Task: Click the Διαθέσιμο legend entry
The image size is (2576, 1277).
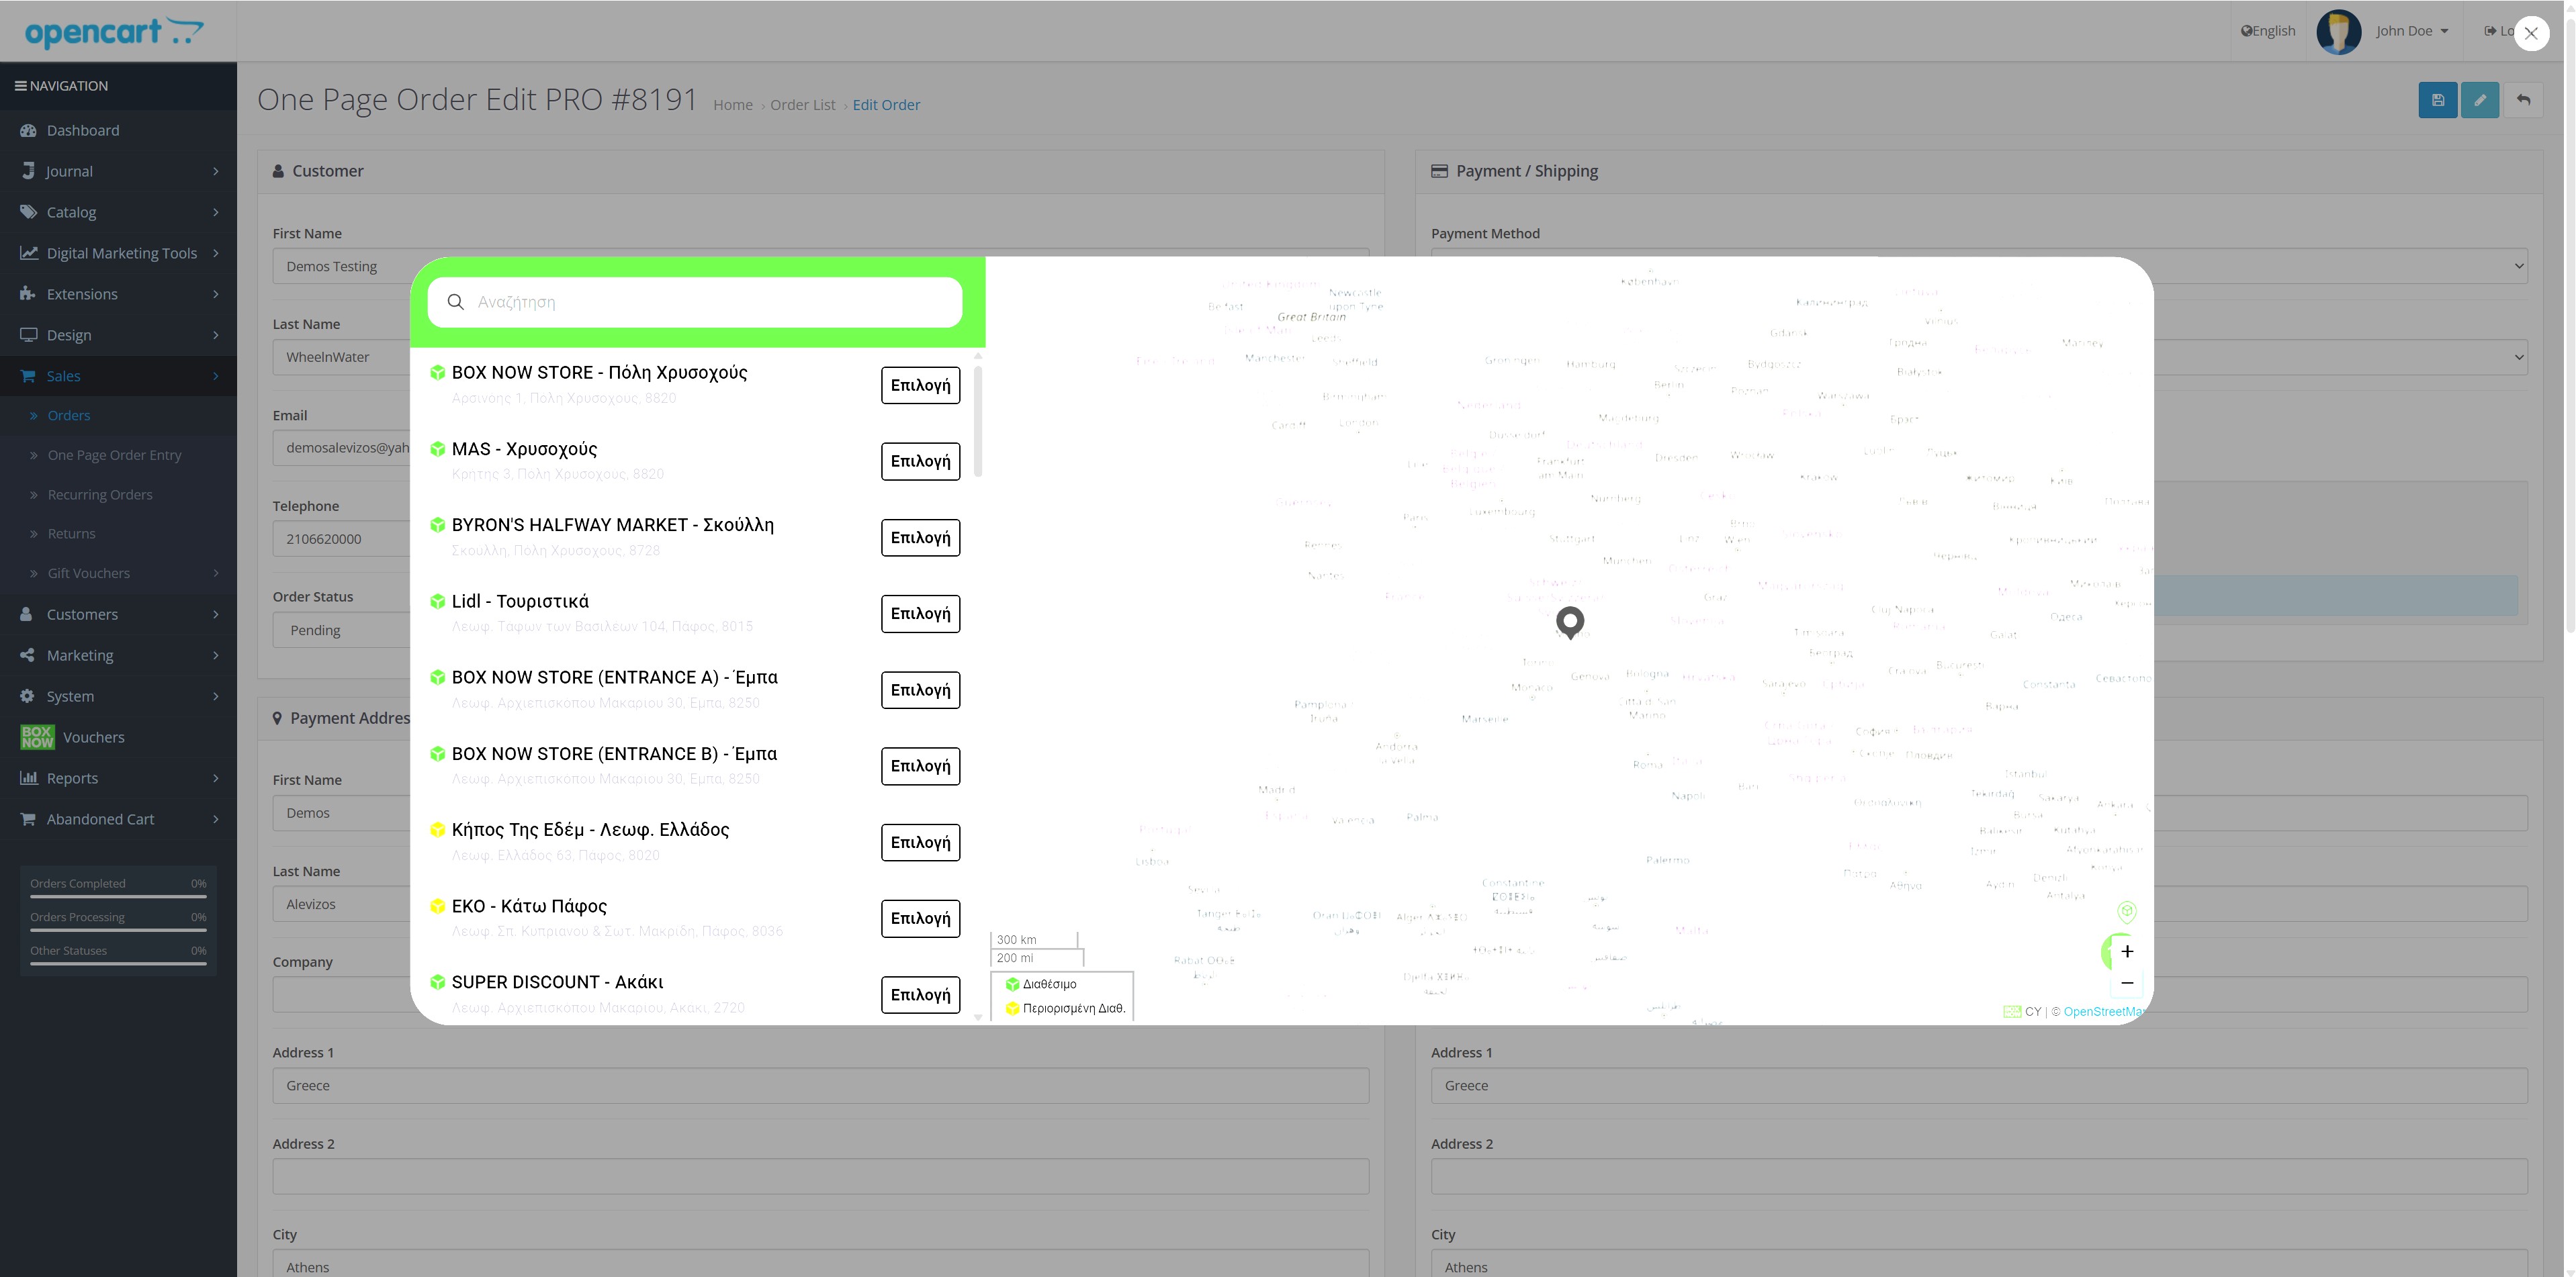Action: coord(1041,984)
